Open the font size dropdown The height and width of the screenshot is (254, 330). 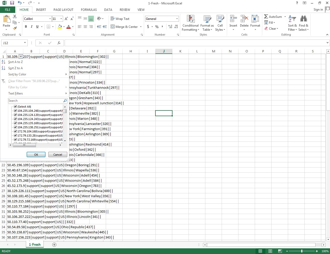coord(61,19)
